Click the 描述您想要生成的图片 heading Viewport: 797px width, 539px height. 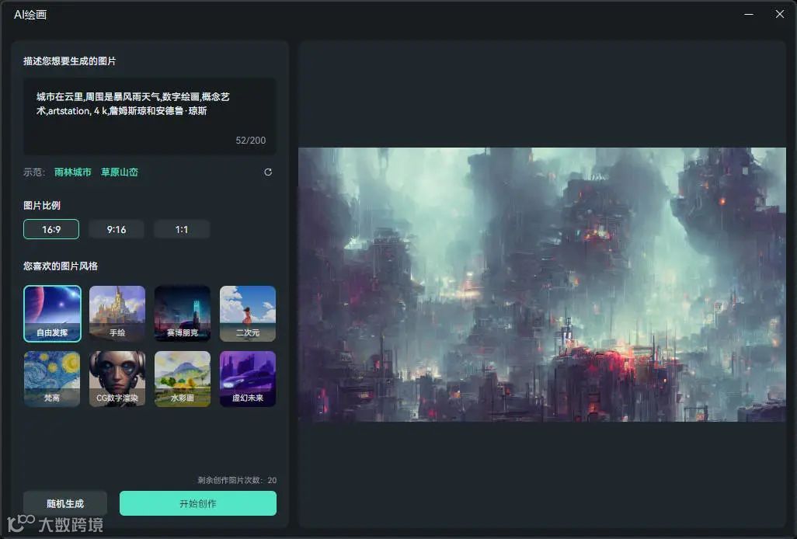(x=70, y=61)
